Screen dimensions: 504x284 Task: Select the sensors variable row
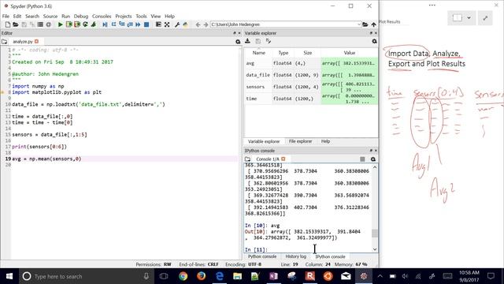point(311,87)
